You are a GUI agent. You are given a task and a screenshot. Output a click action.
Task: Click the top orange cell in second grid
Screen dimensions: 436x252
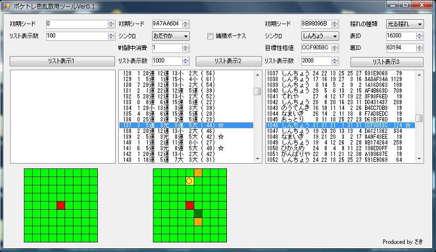198,173
